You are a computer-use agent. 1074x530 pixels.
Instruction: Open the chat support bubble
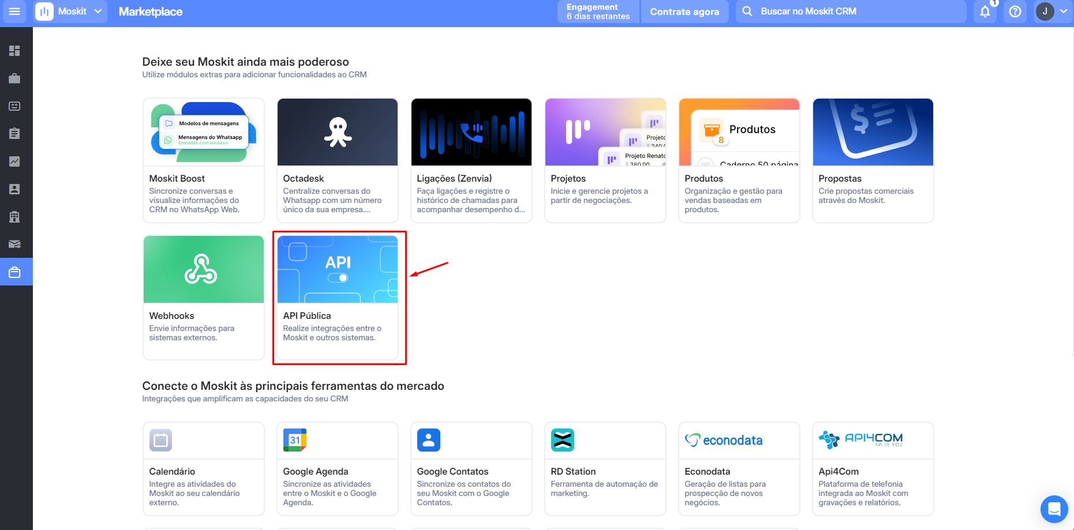1054,509
